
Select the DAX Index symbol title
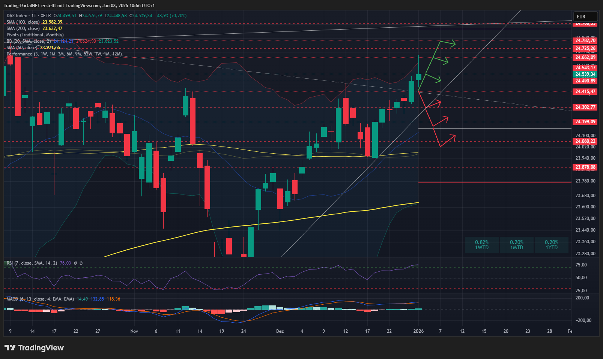17,16
